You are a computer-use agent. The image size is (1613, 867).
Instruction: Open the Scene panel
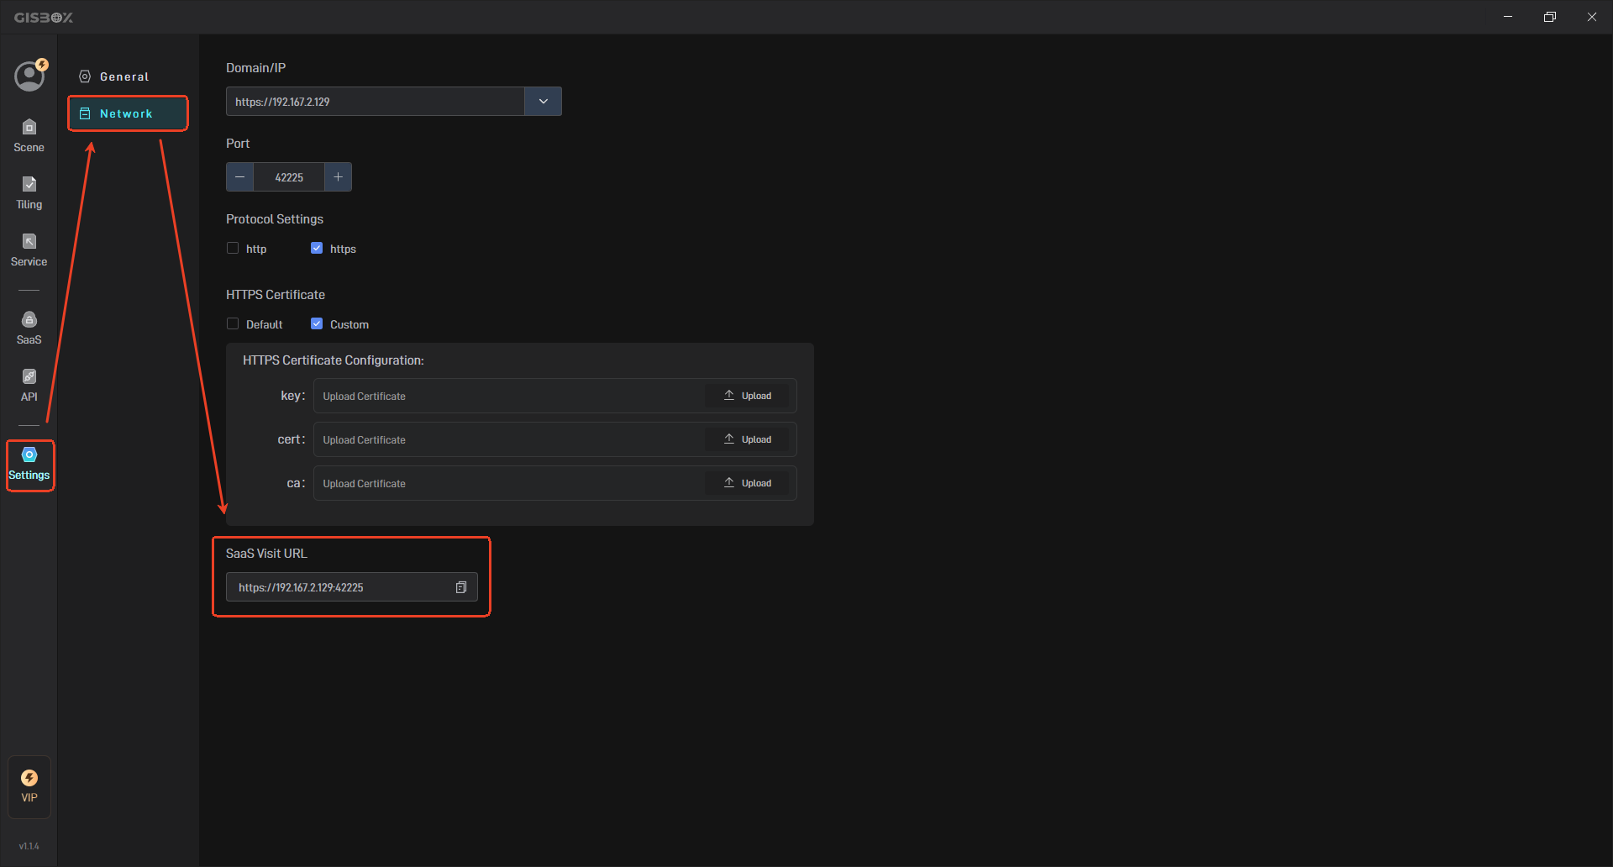(29, 134)
